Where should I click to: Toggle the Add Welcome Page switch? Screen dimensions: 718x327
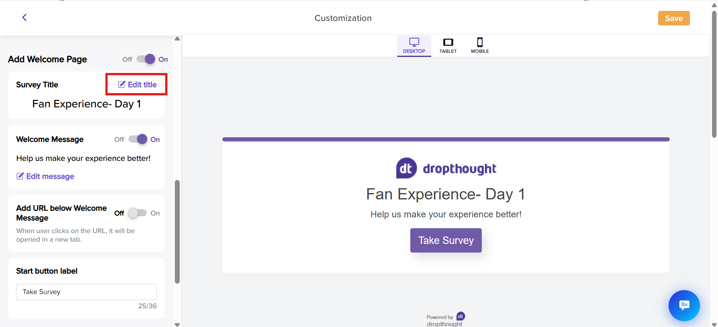click(146, 59)
